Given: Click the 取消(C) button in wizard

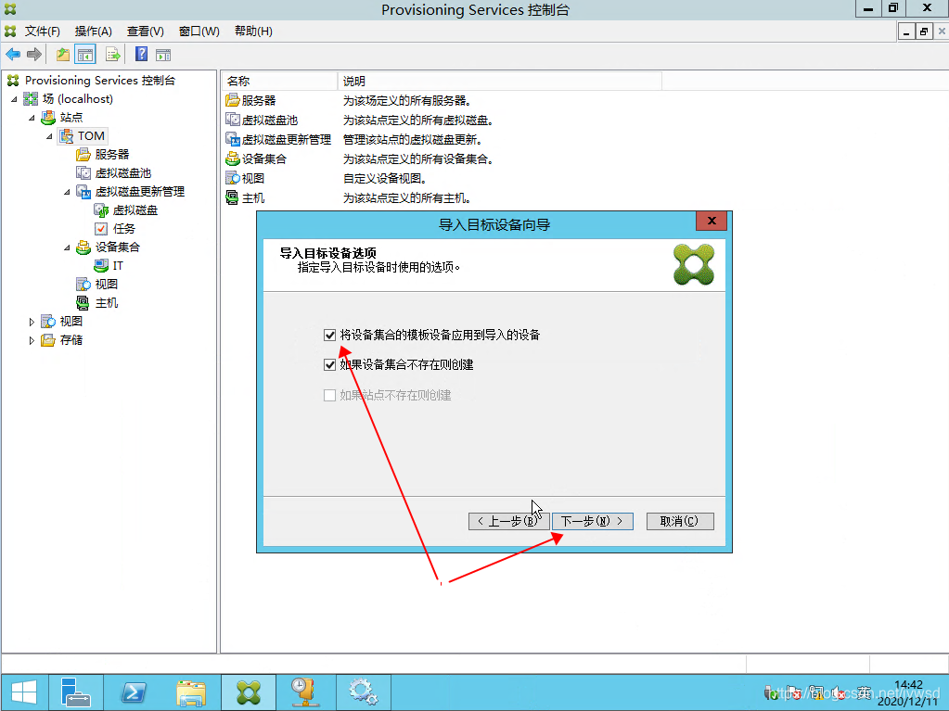Looking at the screenshot, I should click(x=680, y=521).
